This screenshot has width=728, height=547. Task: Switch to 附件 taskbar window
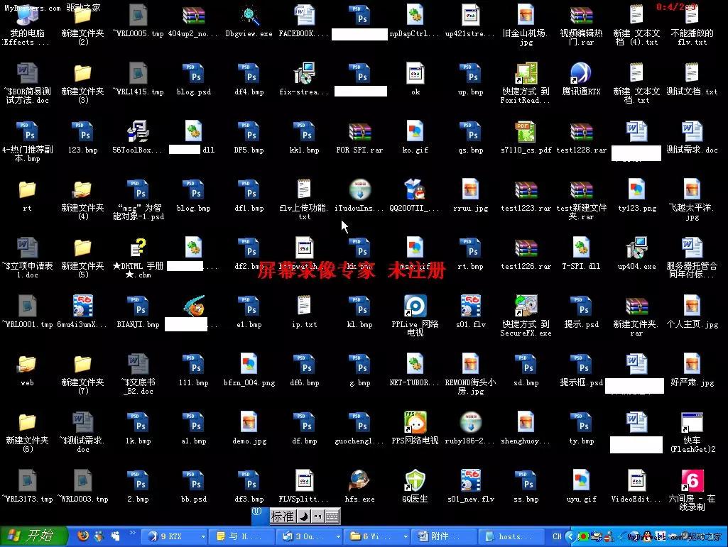443,537
